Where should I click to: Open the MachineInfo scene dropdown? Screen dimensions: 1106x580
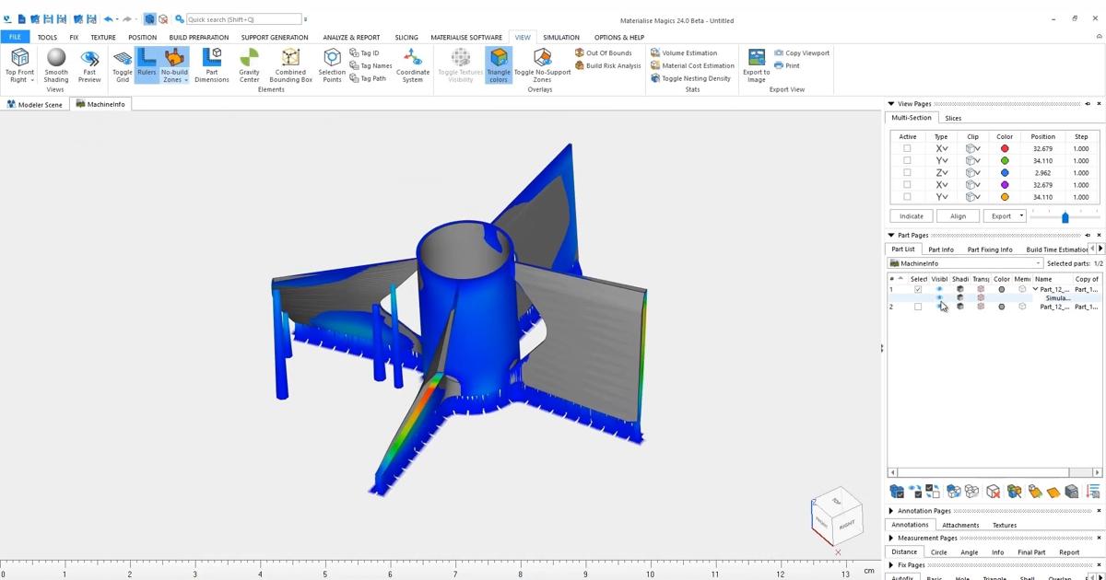1038,263
